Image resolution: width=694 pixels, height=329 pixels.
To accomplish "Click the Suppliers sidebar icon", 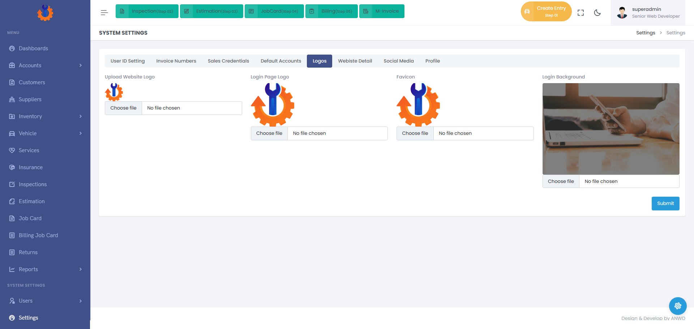I will click(12, 99).
